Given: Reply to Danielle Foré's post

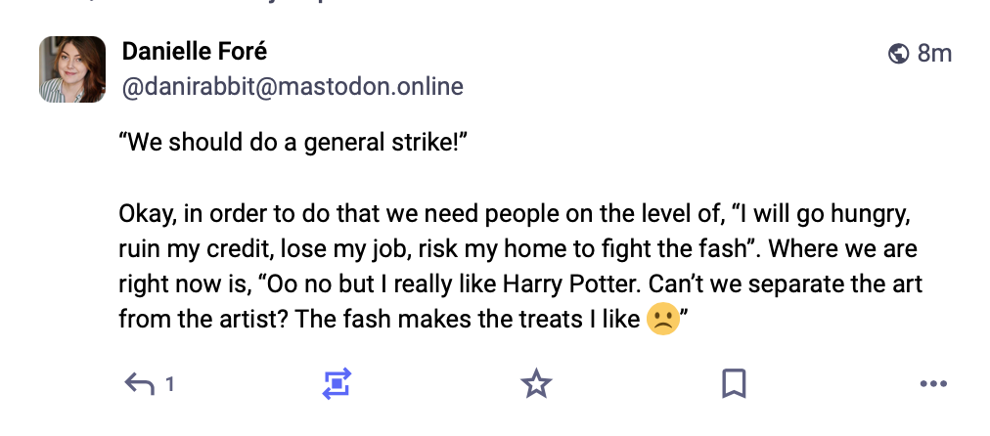Looking at the screenshot, I should pyautogui.click(x=141, y=384).
